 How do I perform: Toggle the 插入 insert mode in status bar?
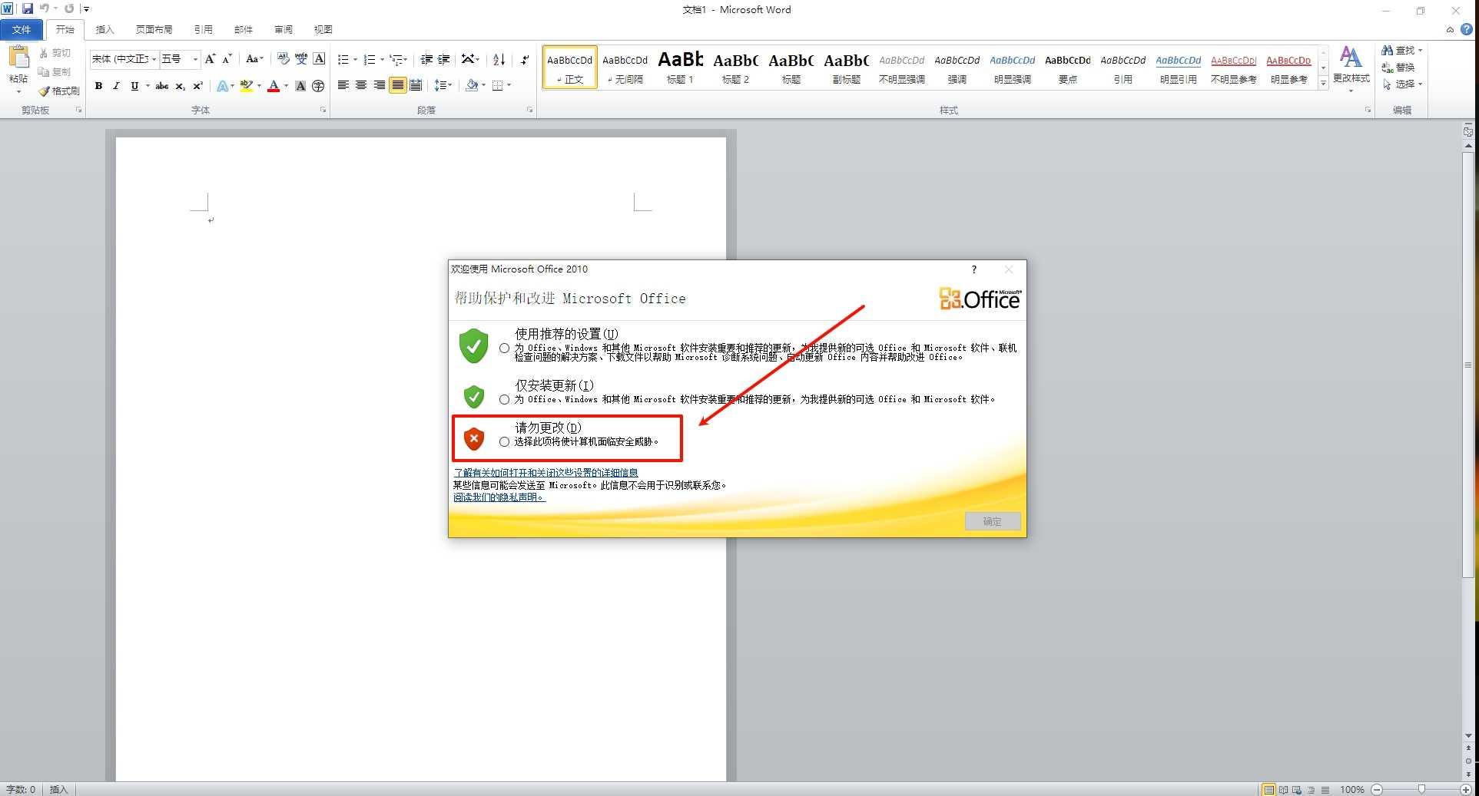[58, 789]
